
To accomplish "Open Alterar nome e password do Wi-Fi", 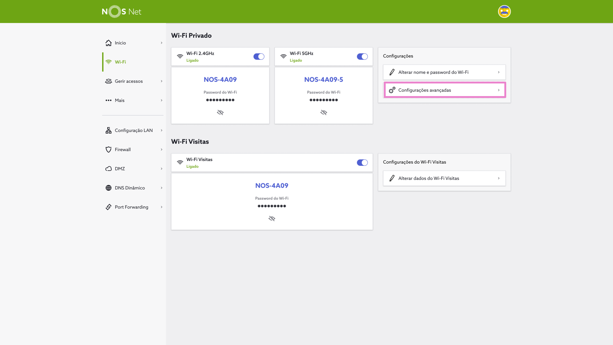I will coord(444,72).
